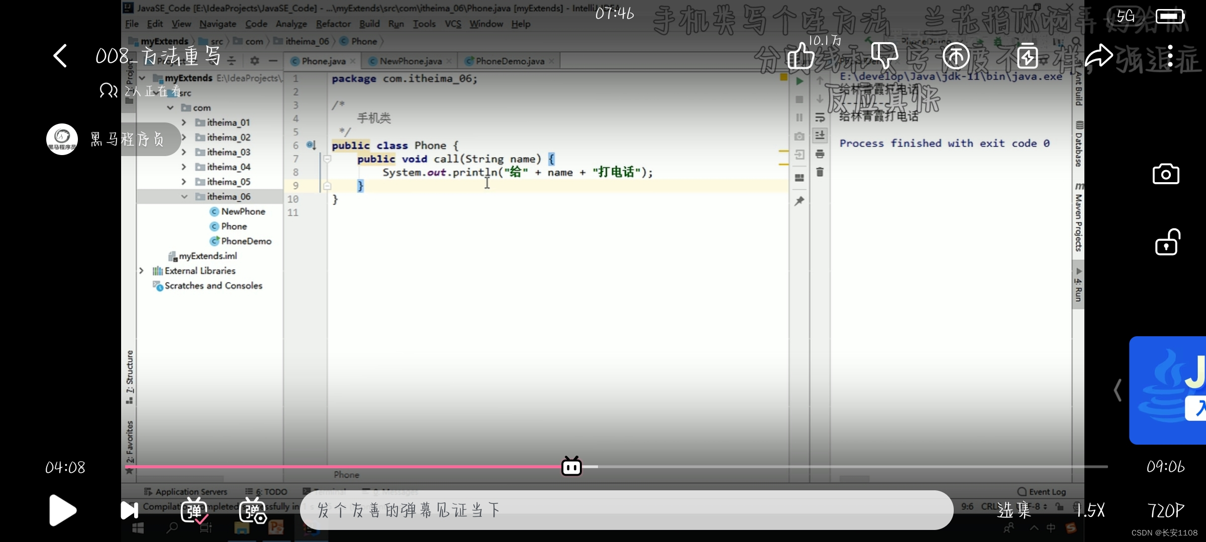Expand the side panel chevron
Image resolution: width=1206 pixels, height=542 pixels.
(x=1117, y=390)
